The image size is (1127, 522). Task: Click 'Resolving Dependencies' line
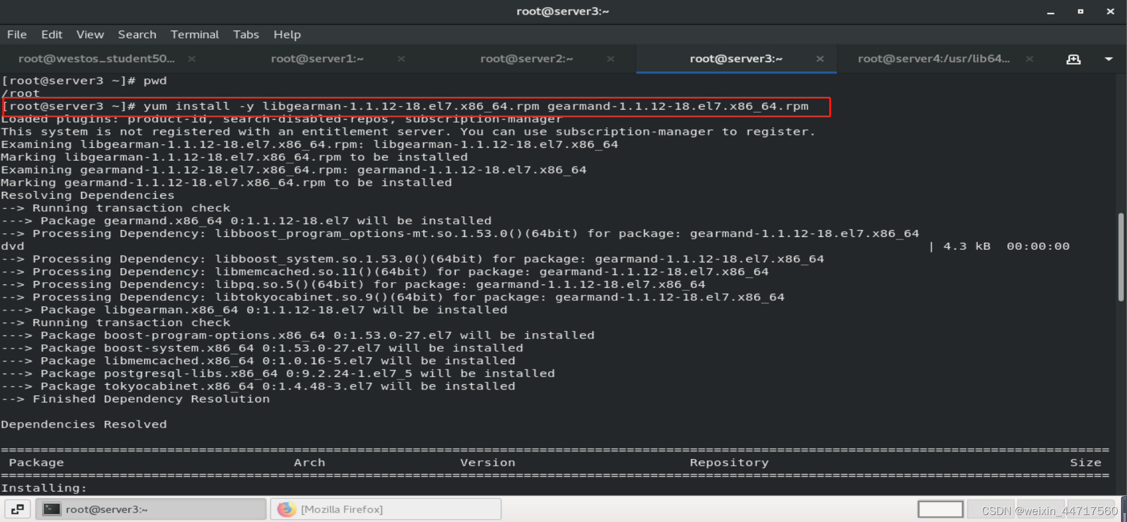click(x=88, y=196)
